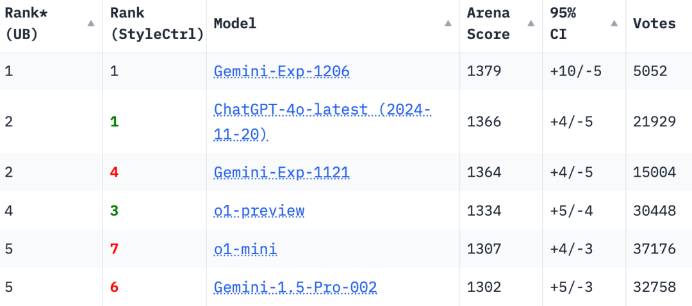The image size is (692, 306).
Task: Sort by the 95% CI column arrow
Action: [x=614, y=24]
